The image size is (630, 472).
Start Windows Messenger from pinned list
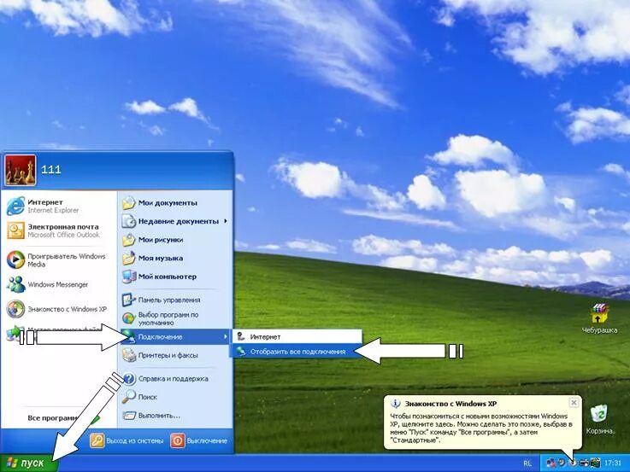pos(59,284)
